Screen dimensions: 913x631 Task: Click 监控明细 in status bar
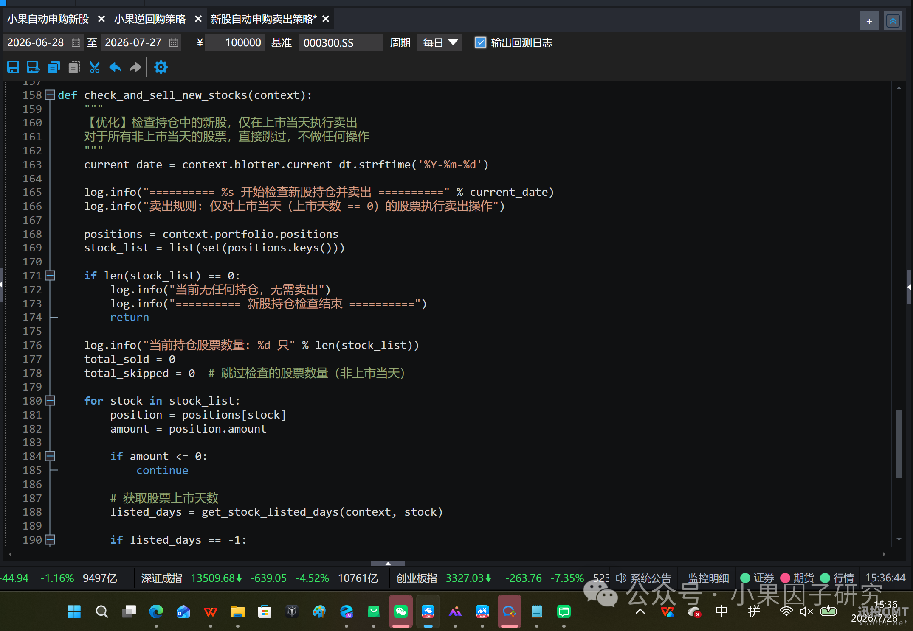point(708,578)
